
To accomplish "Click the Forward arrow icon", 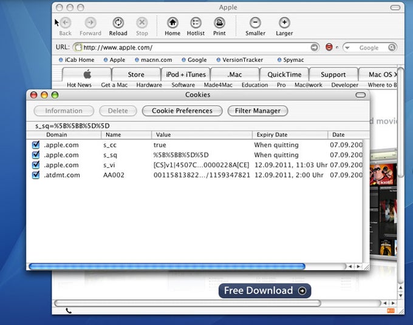I will [x=90, y=23].
